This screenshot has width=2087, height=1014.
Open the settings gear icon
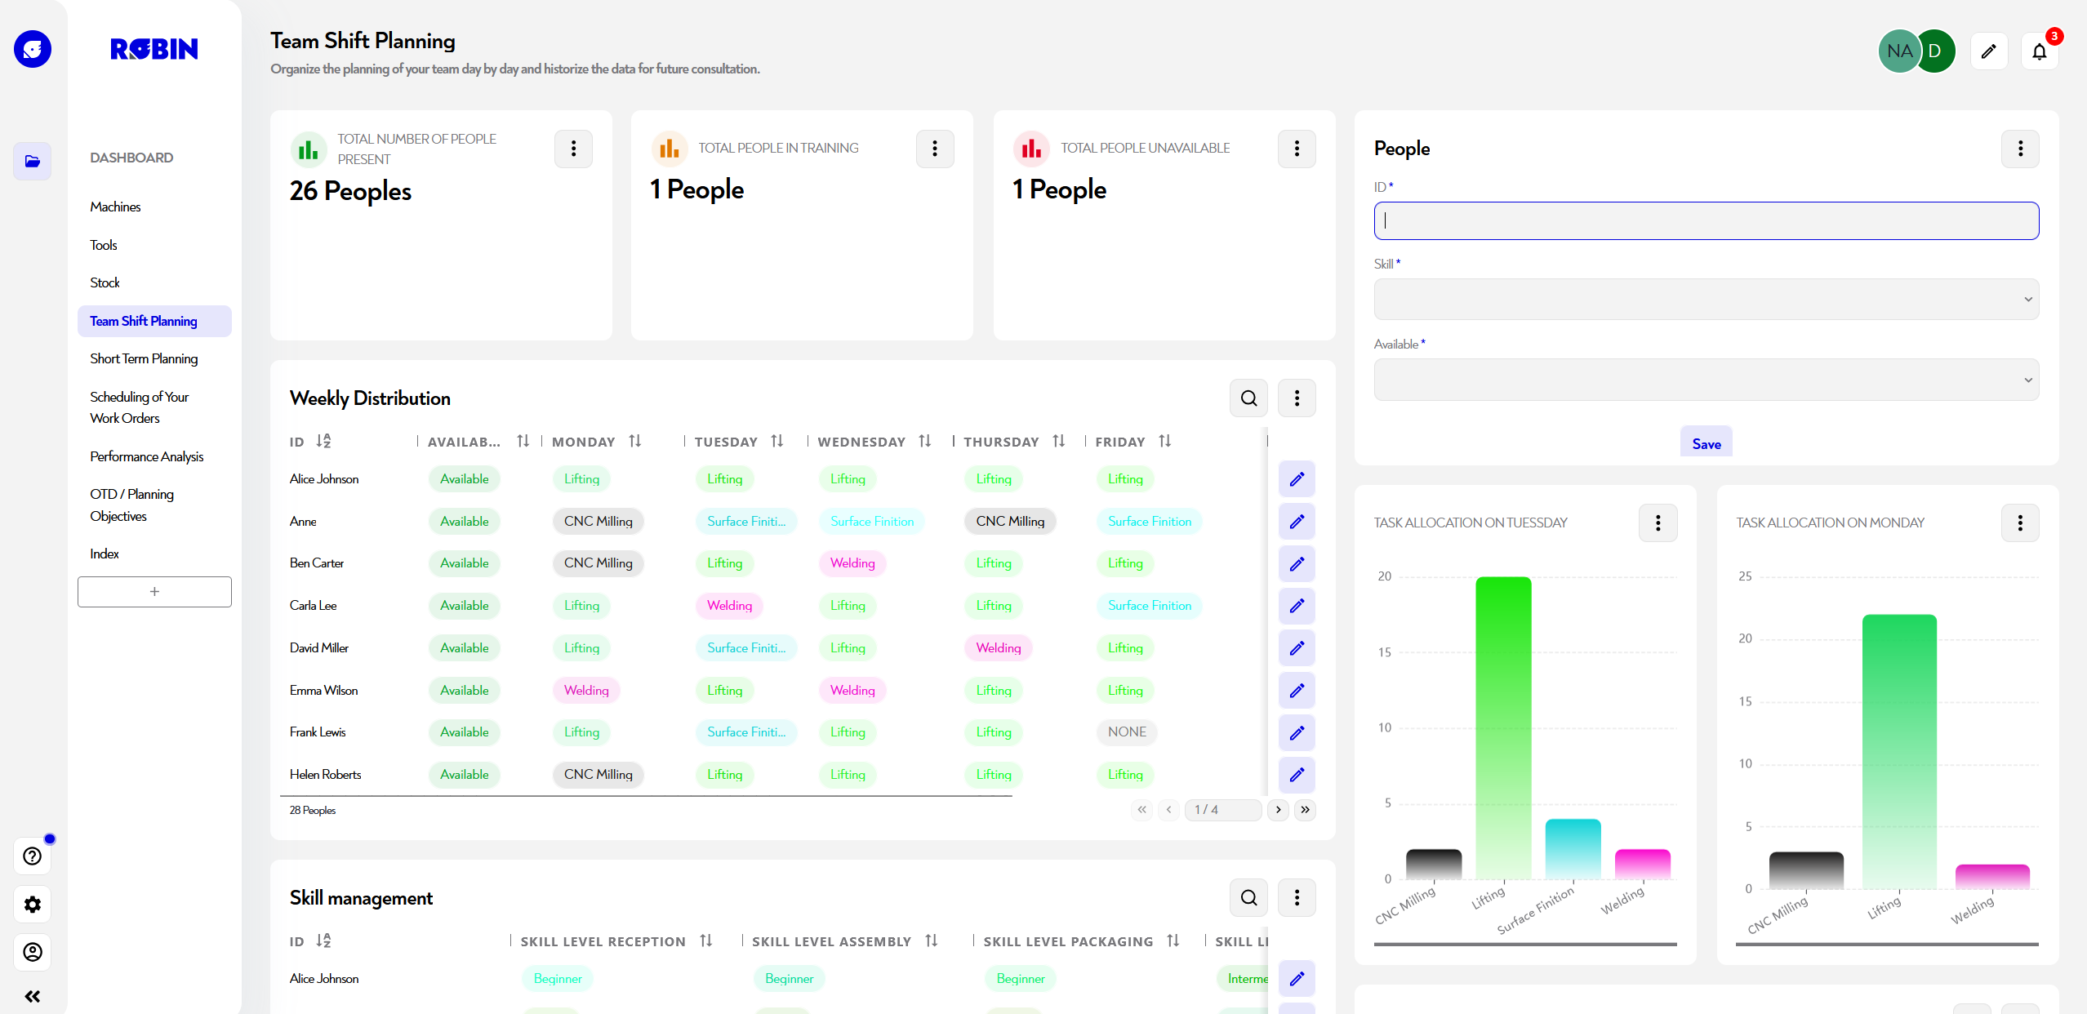pyautogui.click(x=33, y=905)
